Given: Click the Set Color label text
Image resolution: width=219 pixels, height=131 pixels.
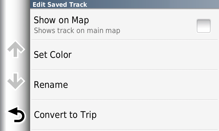Looking at the screenshot, I should pyautogui.click(x=53, y=55).
